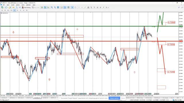Select the H1 timeframe
Viewport: 184px width, 103px height.
pos(14,10)
